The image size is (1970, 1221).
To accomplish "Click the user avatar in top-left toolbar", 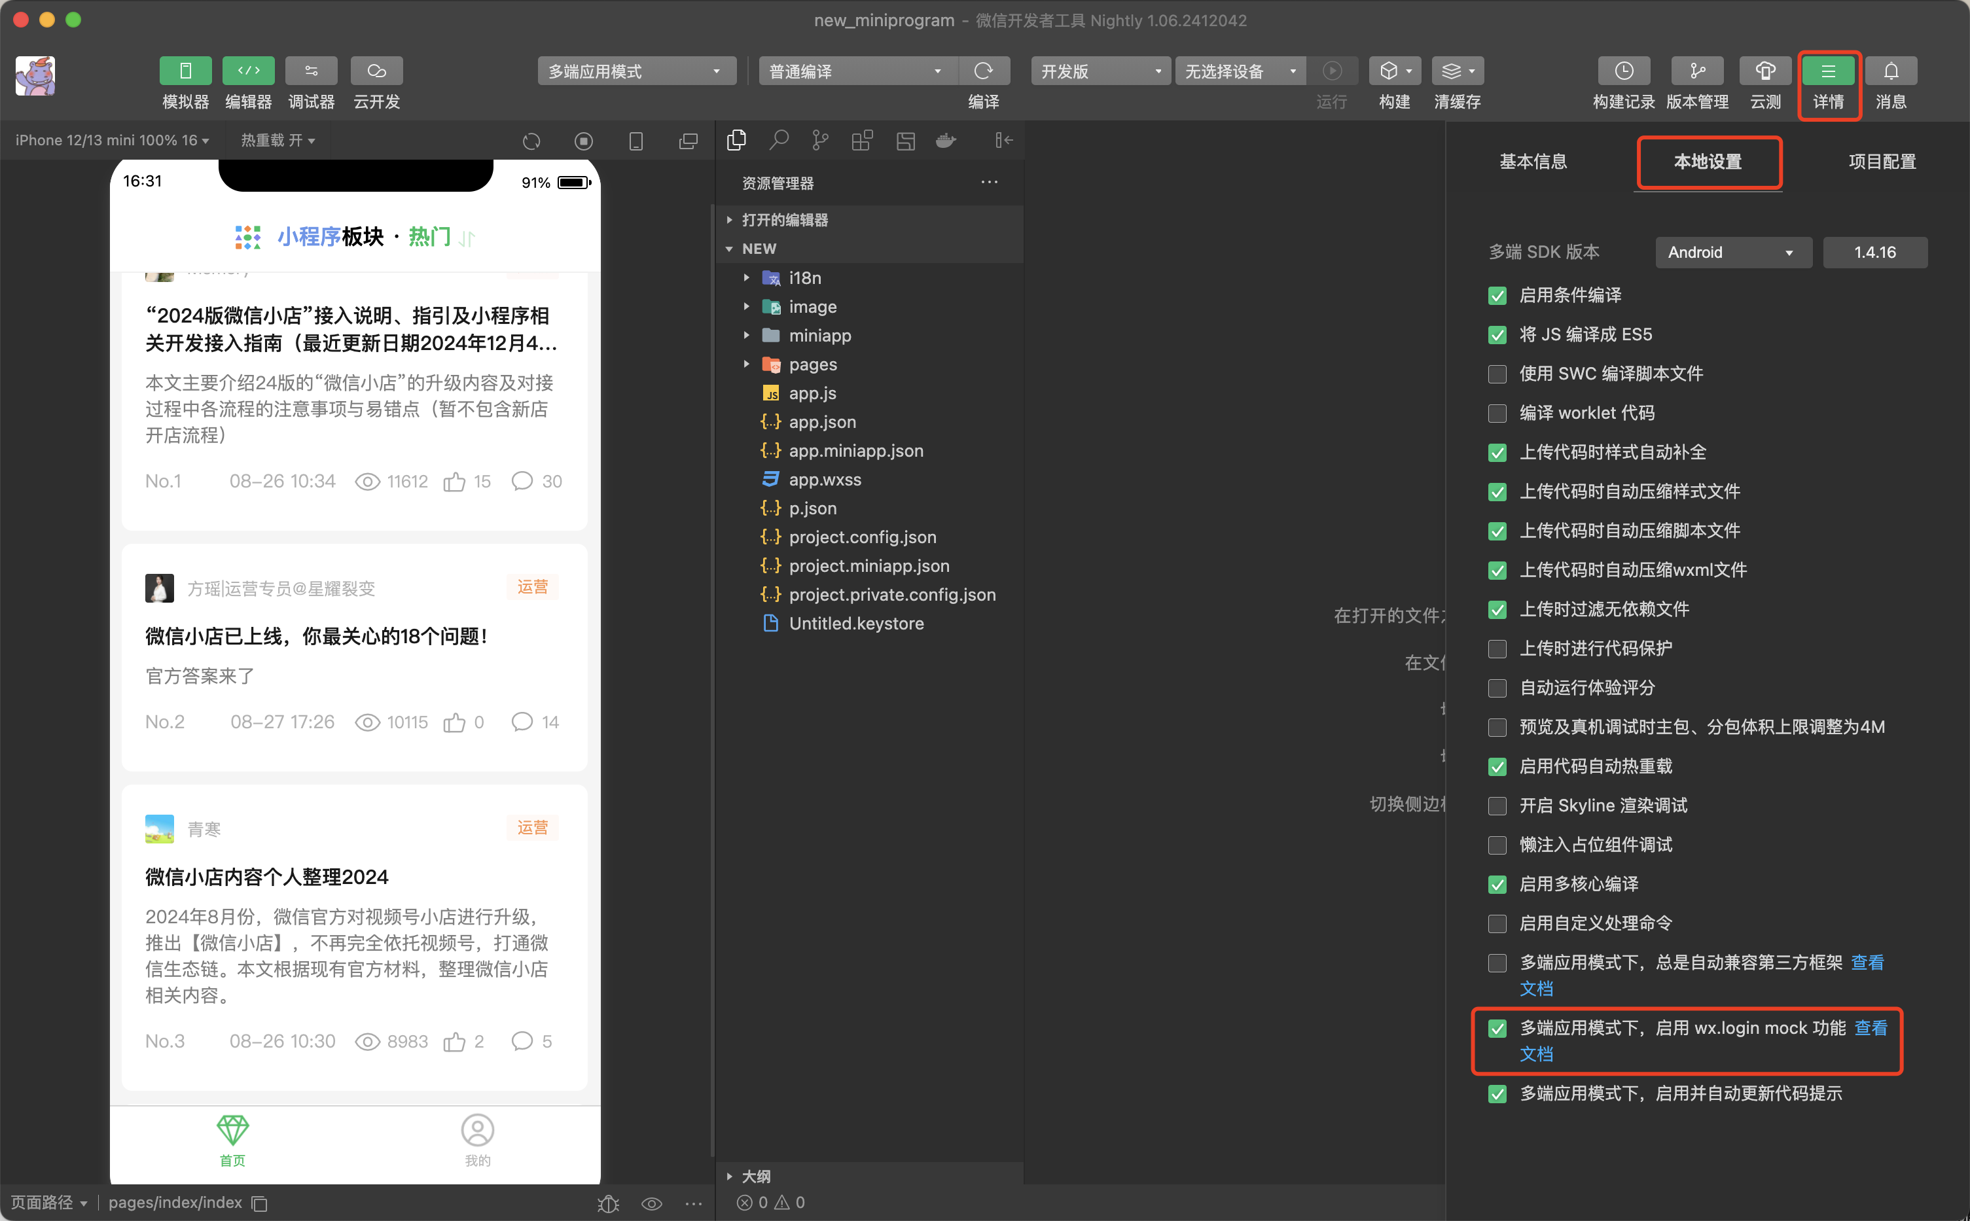I will [x=35, y=76].
